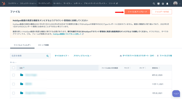Click the ファイルをアップロード button

coord(137,12)
